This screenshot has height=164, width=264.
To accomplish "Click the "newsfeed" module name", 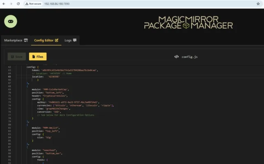I will (x=49, y=150).
